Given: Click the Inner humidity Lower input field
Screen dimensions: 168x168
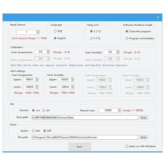Looking at the screenshot, I should (65, 87).
